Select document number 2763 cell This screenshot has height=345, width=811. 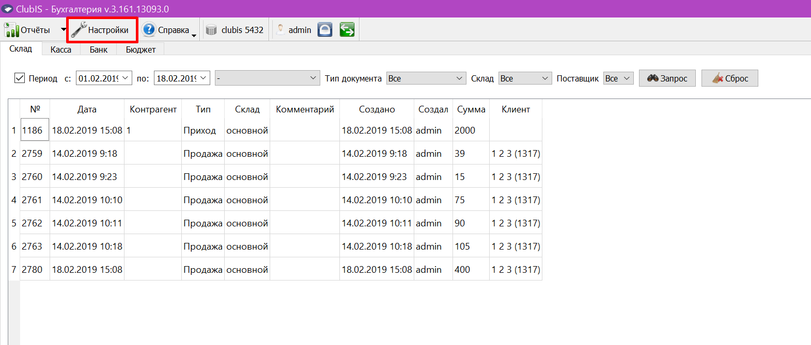pos(35,246)
